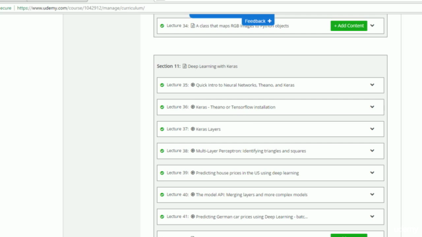This screenshot has width=422, height=237.
Task: Click the green check of Lecture 40
Action: [162, 195]
